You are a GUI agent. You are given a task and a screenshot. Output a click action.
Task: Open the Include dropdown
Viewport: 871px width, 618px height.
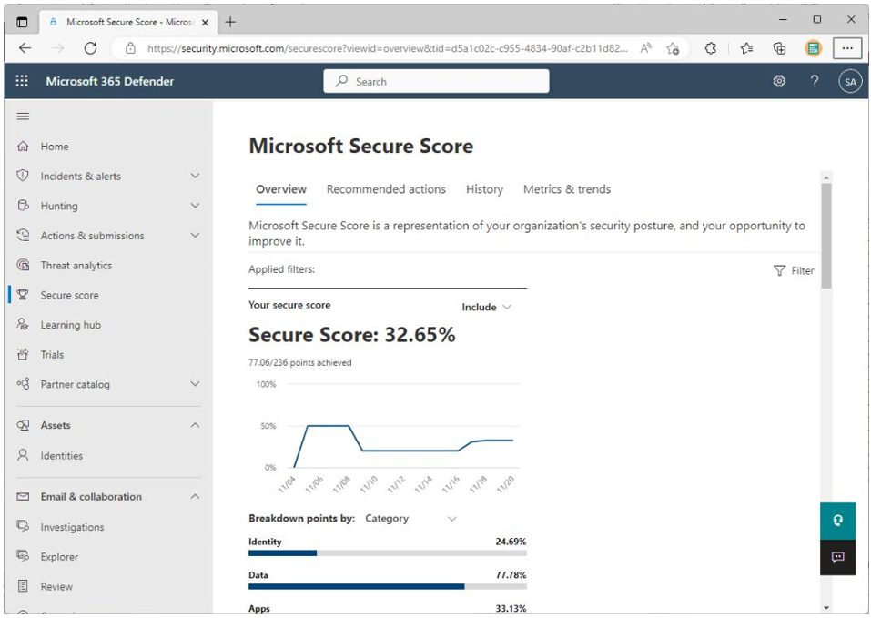486,307
